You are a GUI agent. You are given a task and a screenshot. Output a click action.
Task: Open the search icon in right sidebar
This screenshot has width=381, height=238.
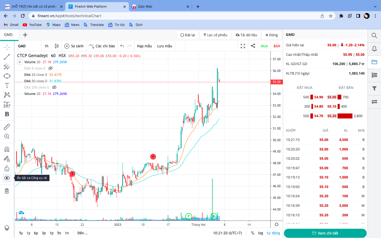[374, 35]
